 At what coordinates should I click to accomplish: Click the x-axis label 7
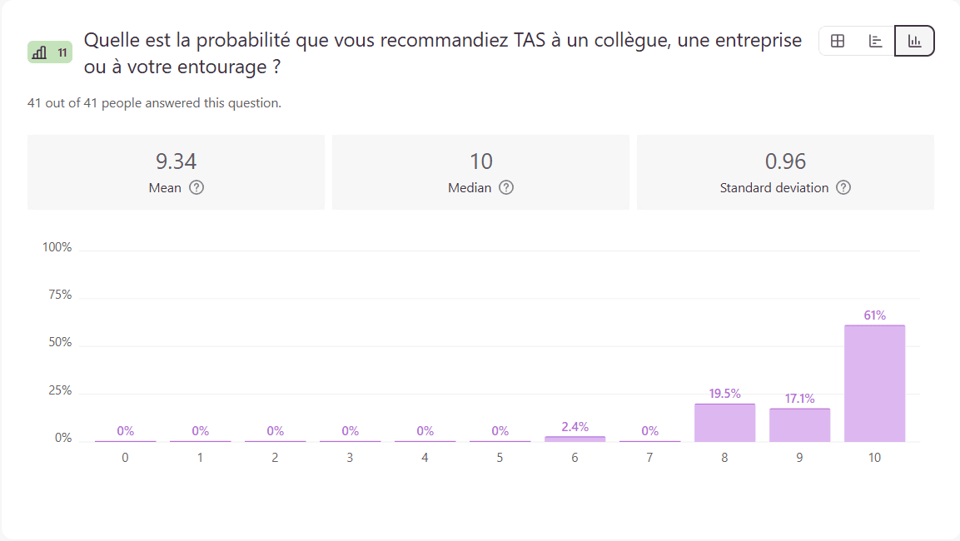[x=649, y=458]
